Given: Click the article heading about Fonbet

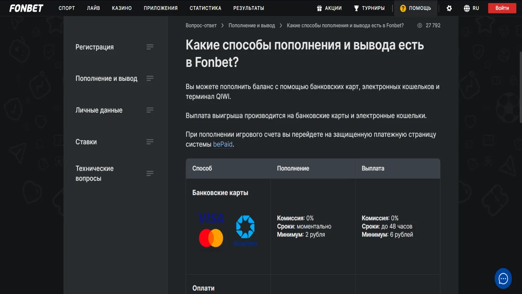Looking at the screenshot, I should tap(305, 53).
